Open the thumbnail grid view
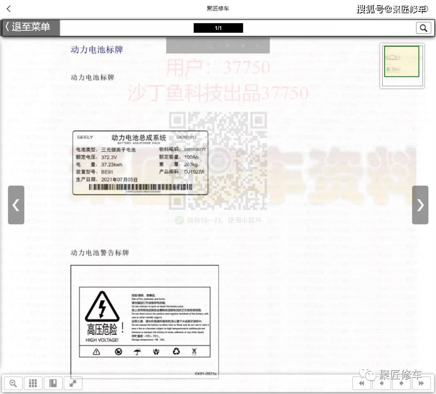 (x=33, y=383)
